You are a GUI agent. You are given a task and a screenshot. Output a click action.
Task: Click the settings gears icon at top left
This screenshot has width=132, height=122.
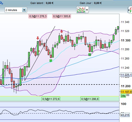(x=2, y=3)
